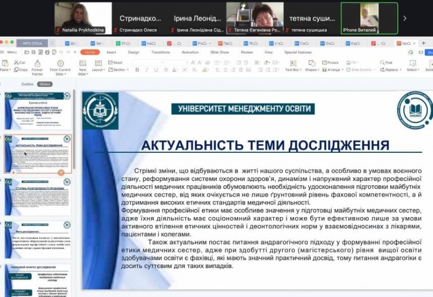The height and width of the screenshot is (297, 433).
Task: Open the Transitions ribbon tab
Action: [x=160, y=52]
